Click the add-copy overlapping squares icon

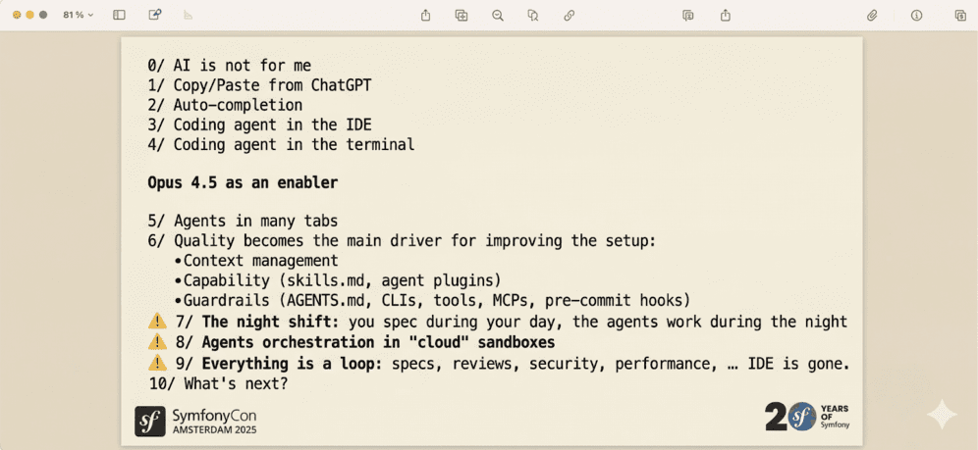click(462, 16)
